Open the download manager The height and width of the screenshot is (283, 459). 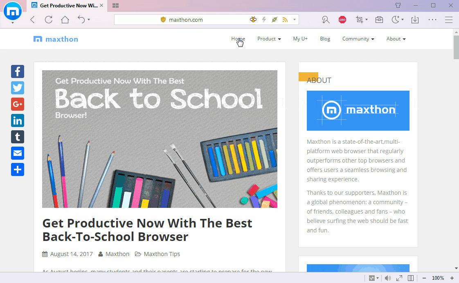(x=415, y=20)
